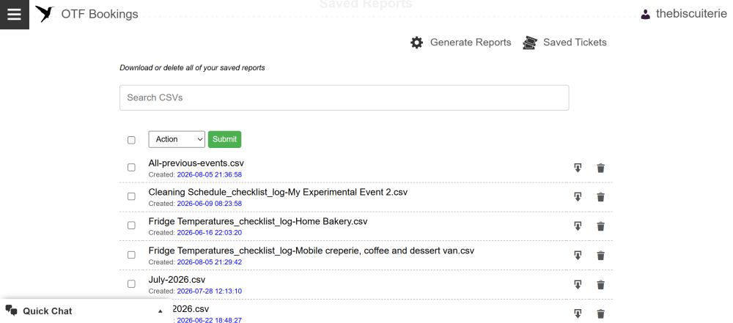
Task: Click thebiscuiterie account name
Action: tap(691, 14)
